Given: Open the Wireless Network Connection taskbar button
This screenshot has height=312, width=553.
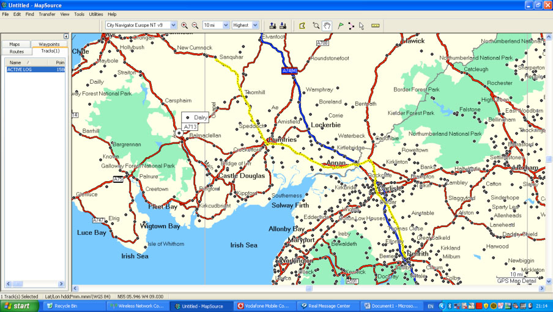Looking at the screenshot, I should (x=137, y=306).
